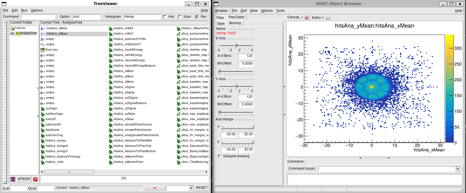466x193 pixels.
Task: Click the left arrow of TreeViewer horizontal scrollbar
Action: [x=42, y=172]
